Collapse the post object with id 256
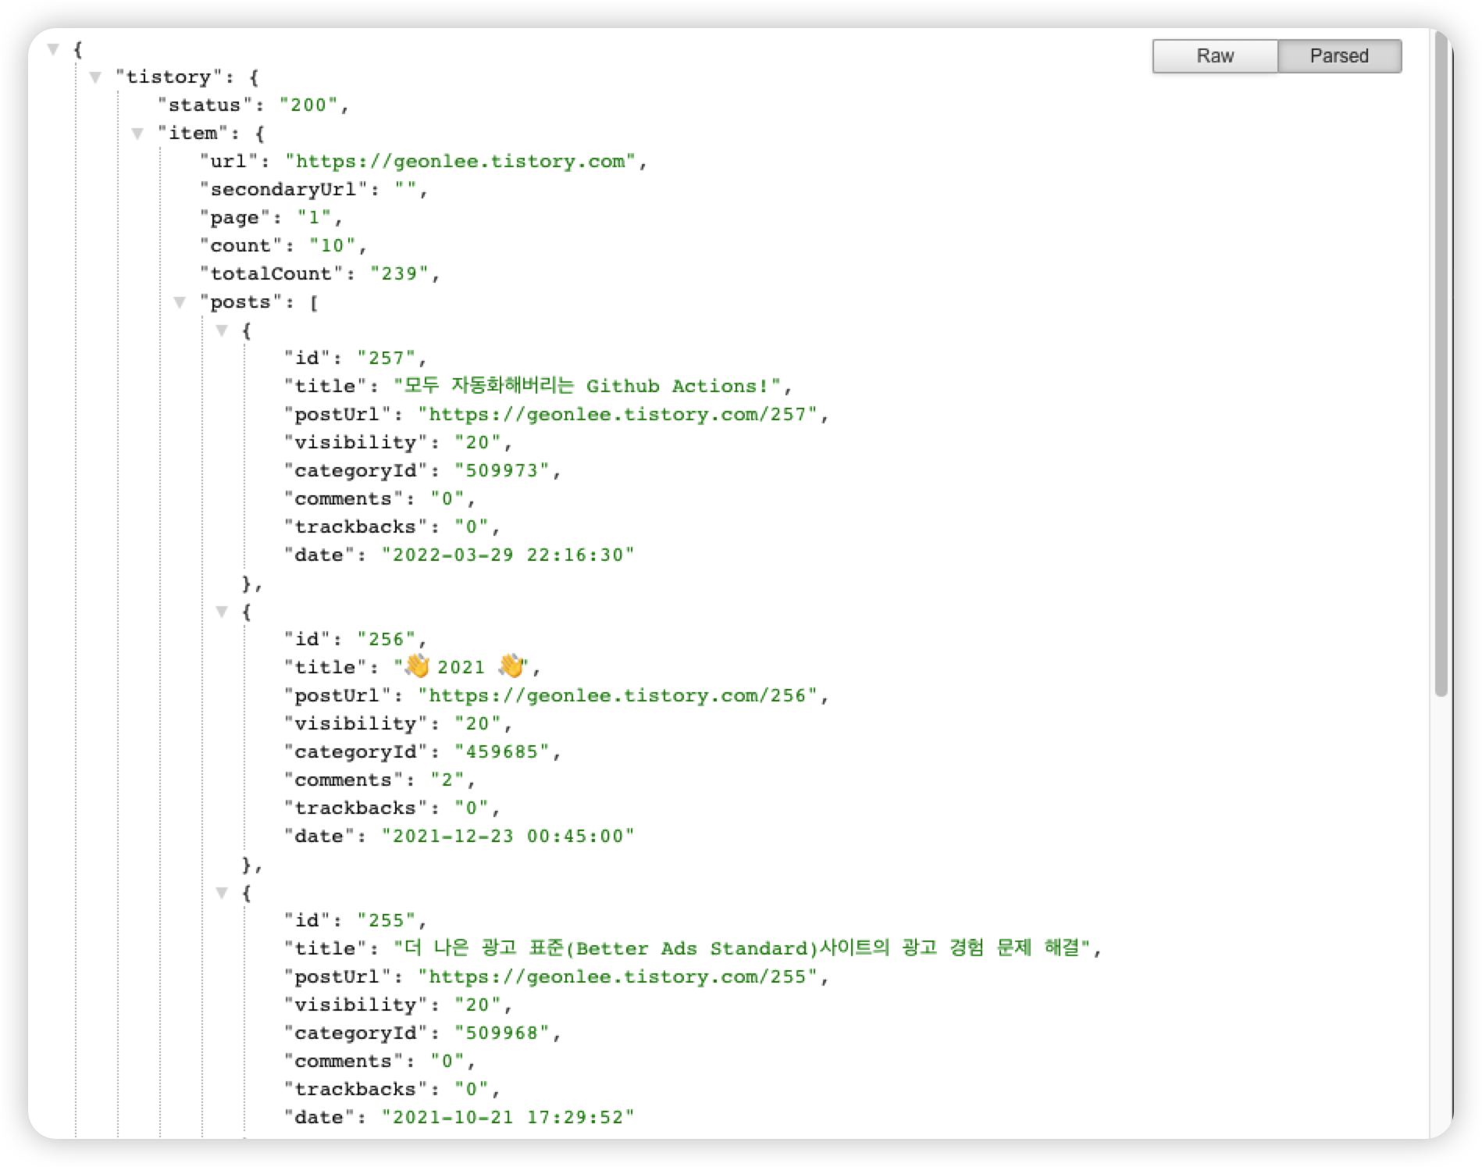The height and width of the screenshot is (1167, 1482). 222,612
